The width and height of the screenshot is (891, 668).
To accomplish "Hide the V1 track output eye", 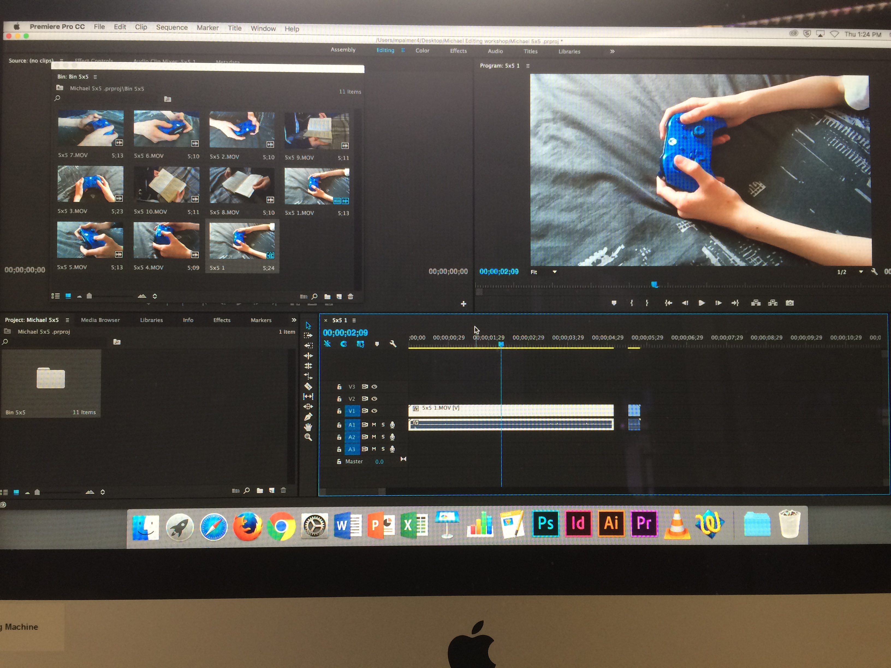I will coord(375,411).
